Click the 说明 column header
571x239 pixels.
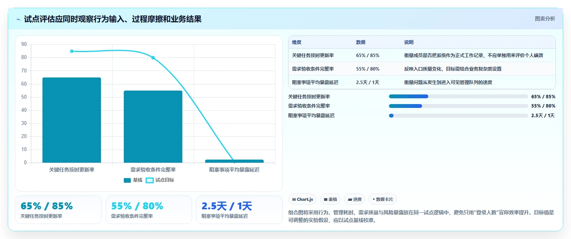tap(409, 42)
